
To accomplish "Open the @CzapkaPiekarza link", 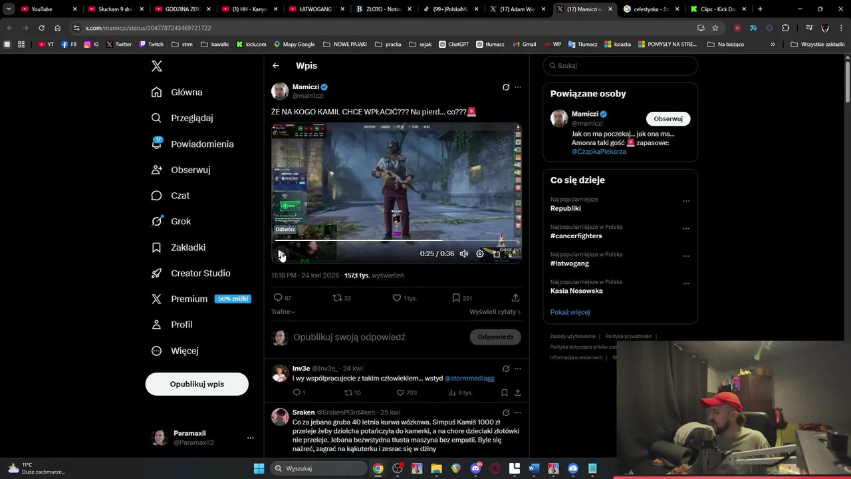I will click(x=598, y=151).
